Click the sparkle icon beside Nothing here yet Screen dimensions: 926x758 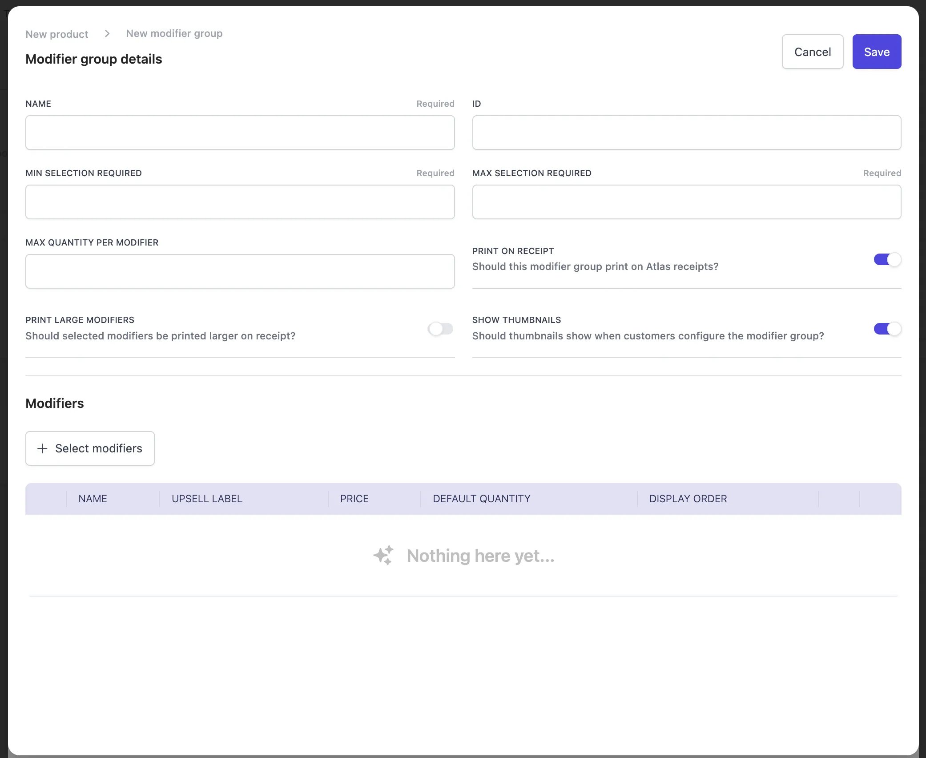pyautogui.click(x=383, y=555)
